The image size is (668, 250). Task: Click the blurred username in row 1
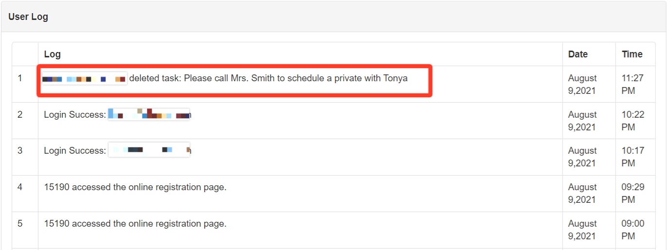pyautogui.click(x=85, y=79)
